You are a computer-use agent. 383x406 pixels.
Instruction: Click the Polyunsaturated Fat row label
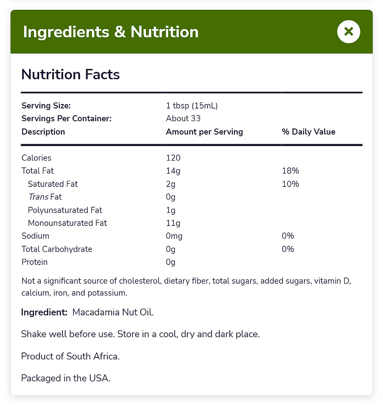[x=65, y=210]
